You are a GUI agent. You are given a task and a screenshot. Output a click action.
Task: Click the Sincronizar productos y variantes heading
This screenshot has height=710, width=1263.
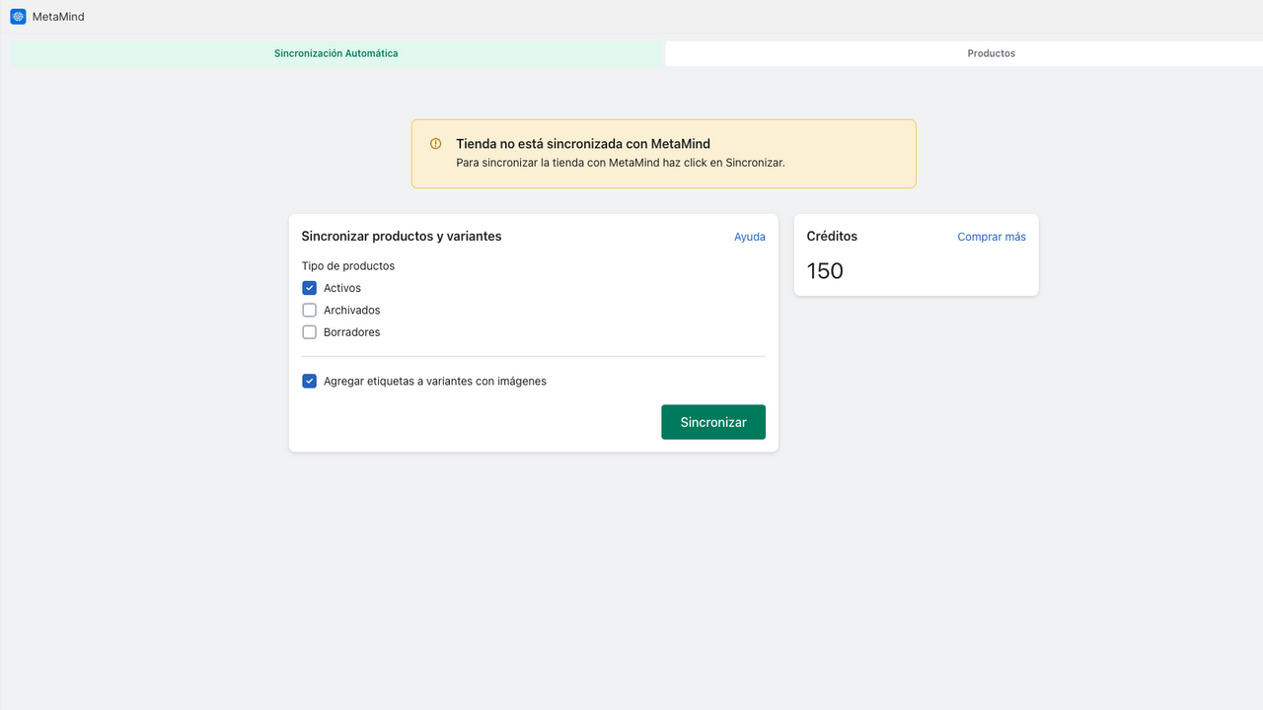coord(402,237)
